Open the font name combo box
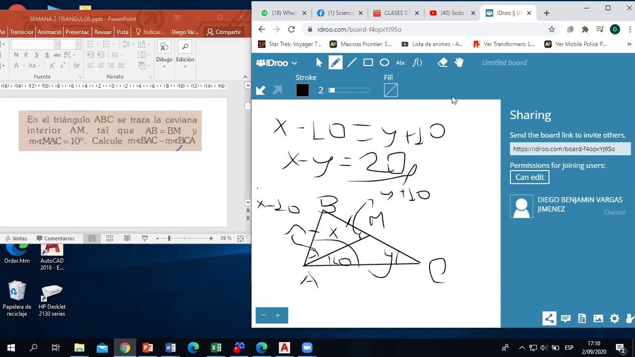635x357 pixels. (35, 44)
